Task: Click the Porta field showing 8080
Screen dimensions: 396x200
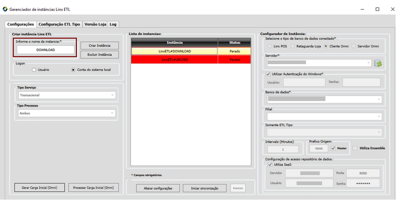Action: [363, 173]
